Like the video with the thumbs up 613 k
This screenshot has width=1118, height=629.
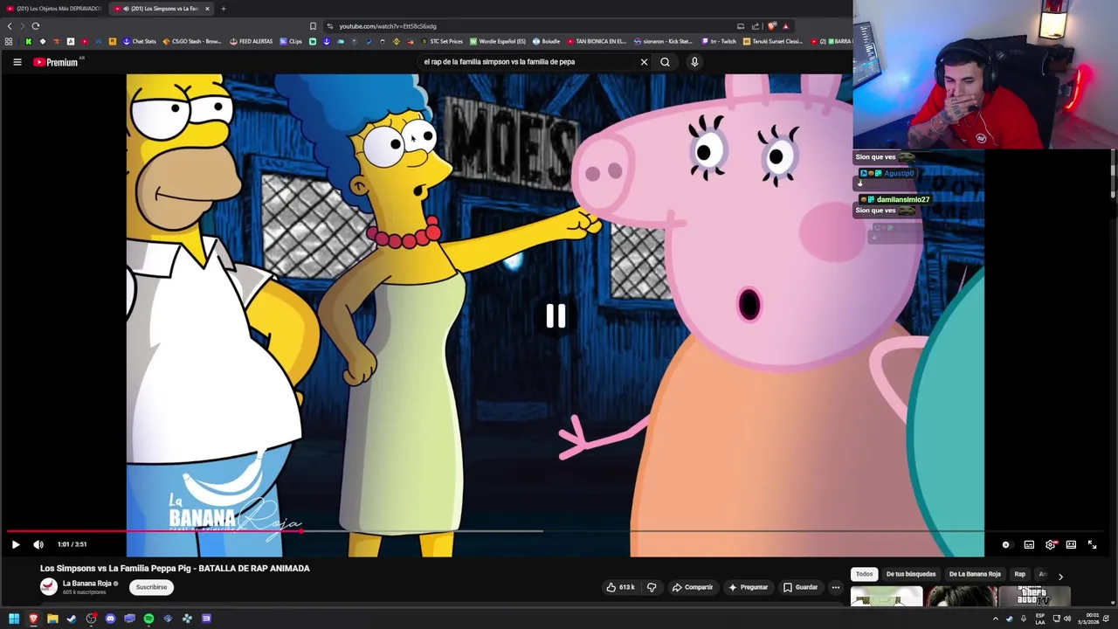[x=620, y=587]
